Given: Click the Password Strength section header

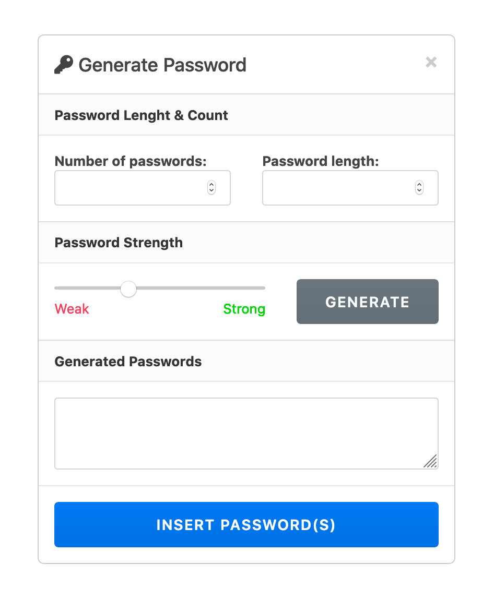Looking at the screenshot, I should point(119,243).
